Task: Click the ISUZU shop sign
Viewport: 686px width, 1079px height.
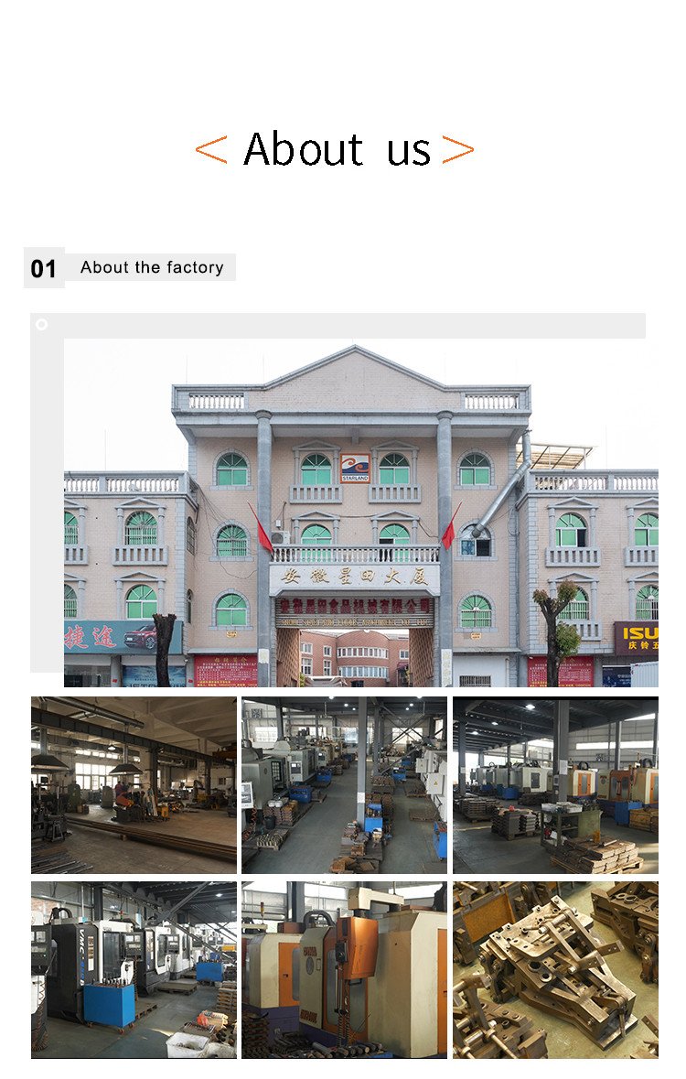Action: [636, 638]
